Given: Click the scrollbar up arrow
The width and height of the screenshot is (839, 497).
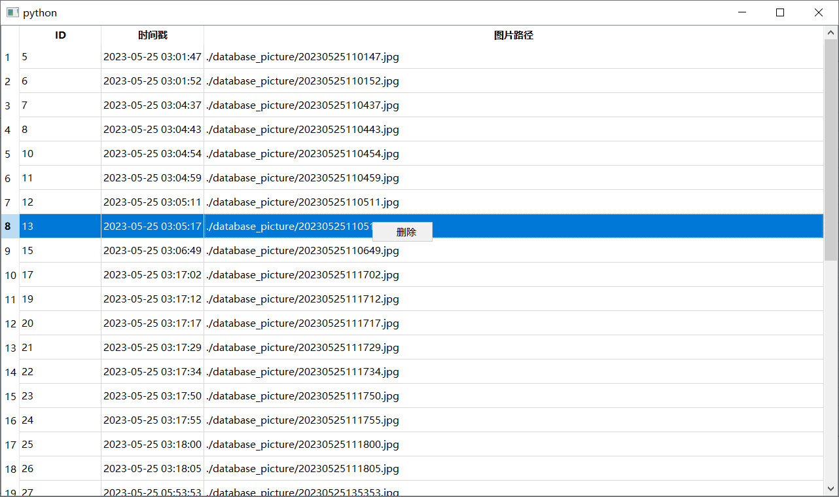Looking at the screenshot, I should click(x=830, y=31).
